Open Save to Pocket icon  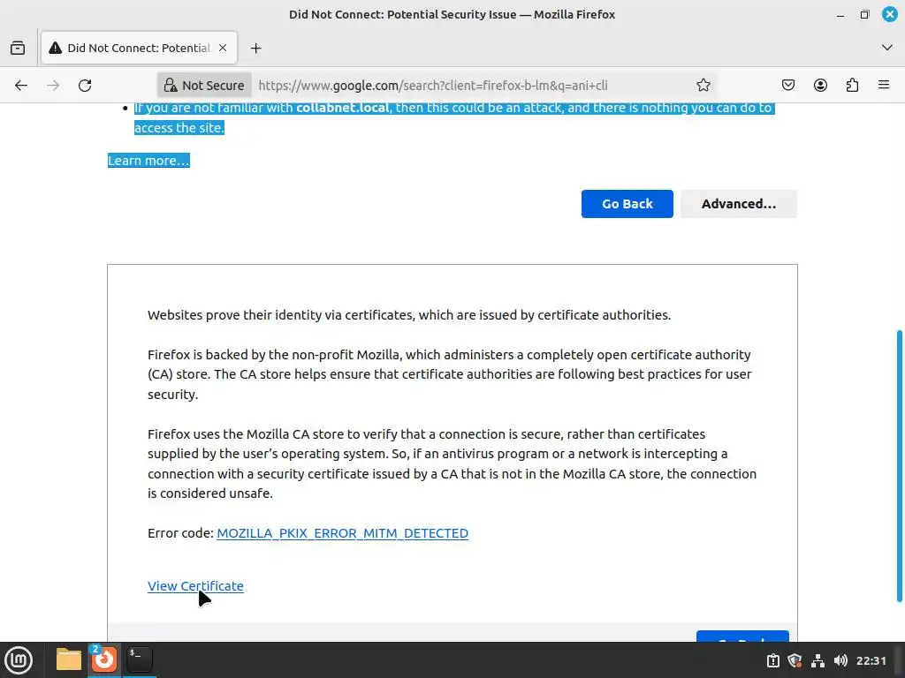pyautogui.click(x=787, y=86)
